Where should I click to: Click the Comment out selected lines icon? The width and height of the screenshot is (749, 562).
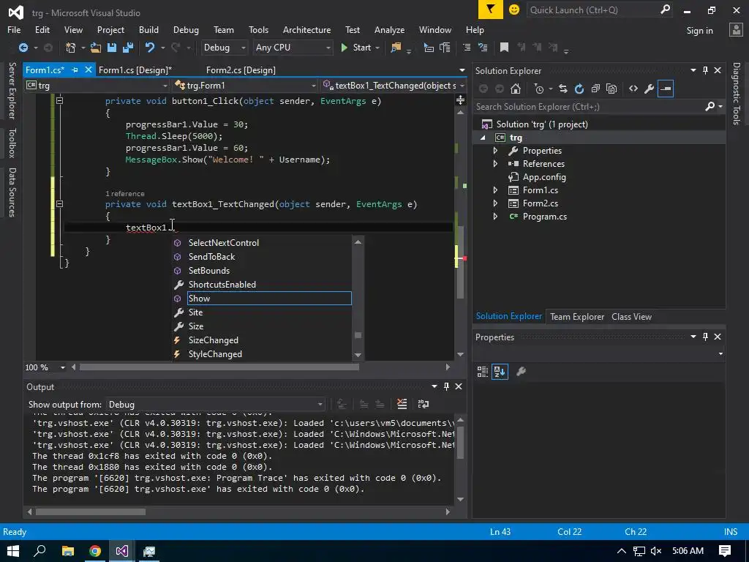[467, 48]
